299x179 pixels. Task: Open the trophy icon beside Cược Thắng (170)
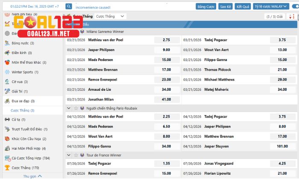pyautogui.click(x=7, y=168)
